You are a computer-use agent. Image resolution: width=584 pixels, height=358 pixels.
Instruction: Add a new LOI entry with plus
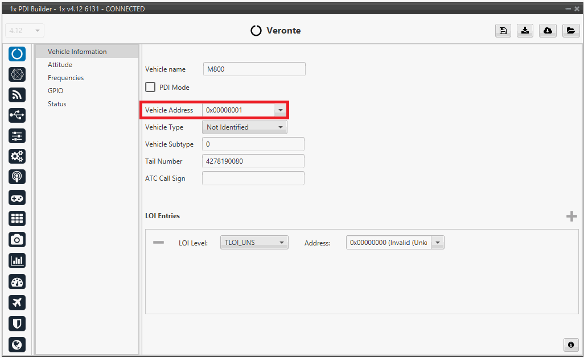click(x=571, y=217)
